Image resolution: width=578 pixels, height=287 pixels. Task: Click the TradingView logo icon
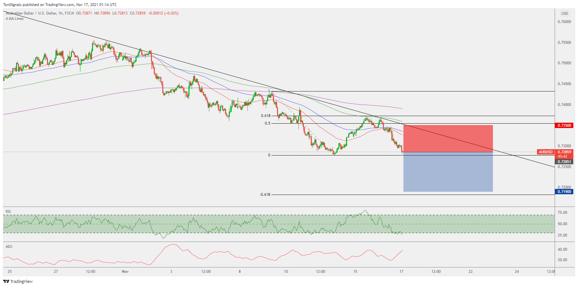6,281
